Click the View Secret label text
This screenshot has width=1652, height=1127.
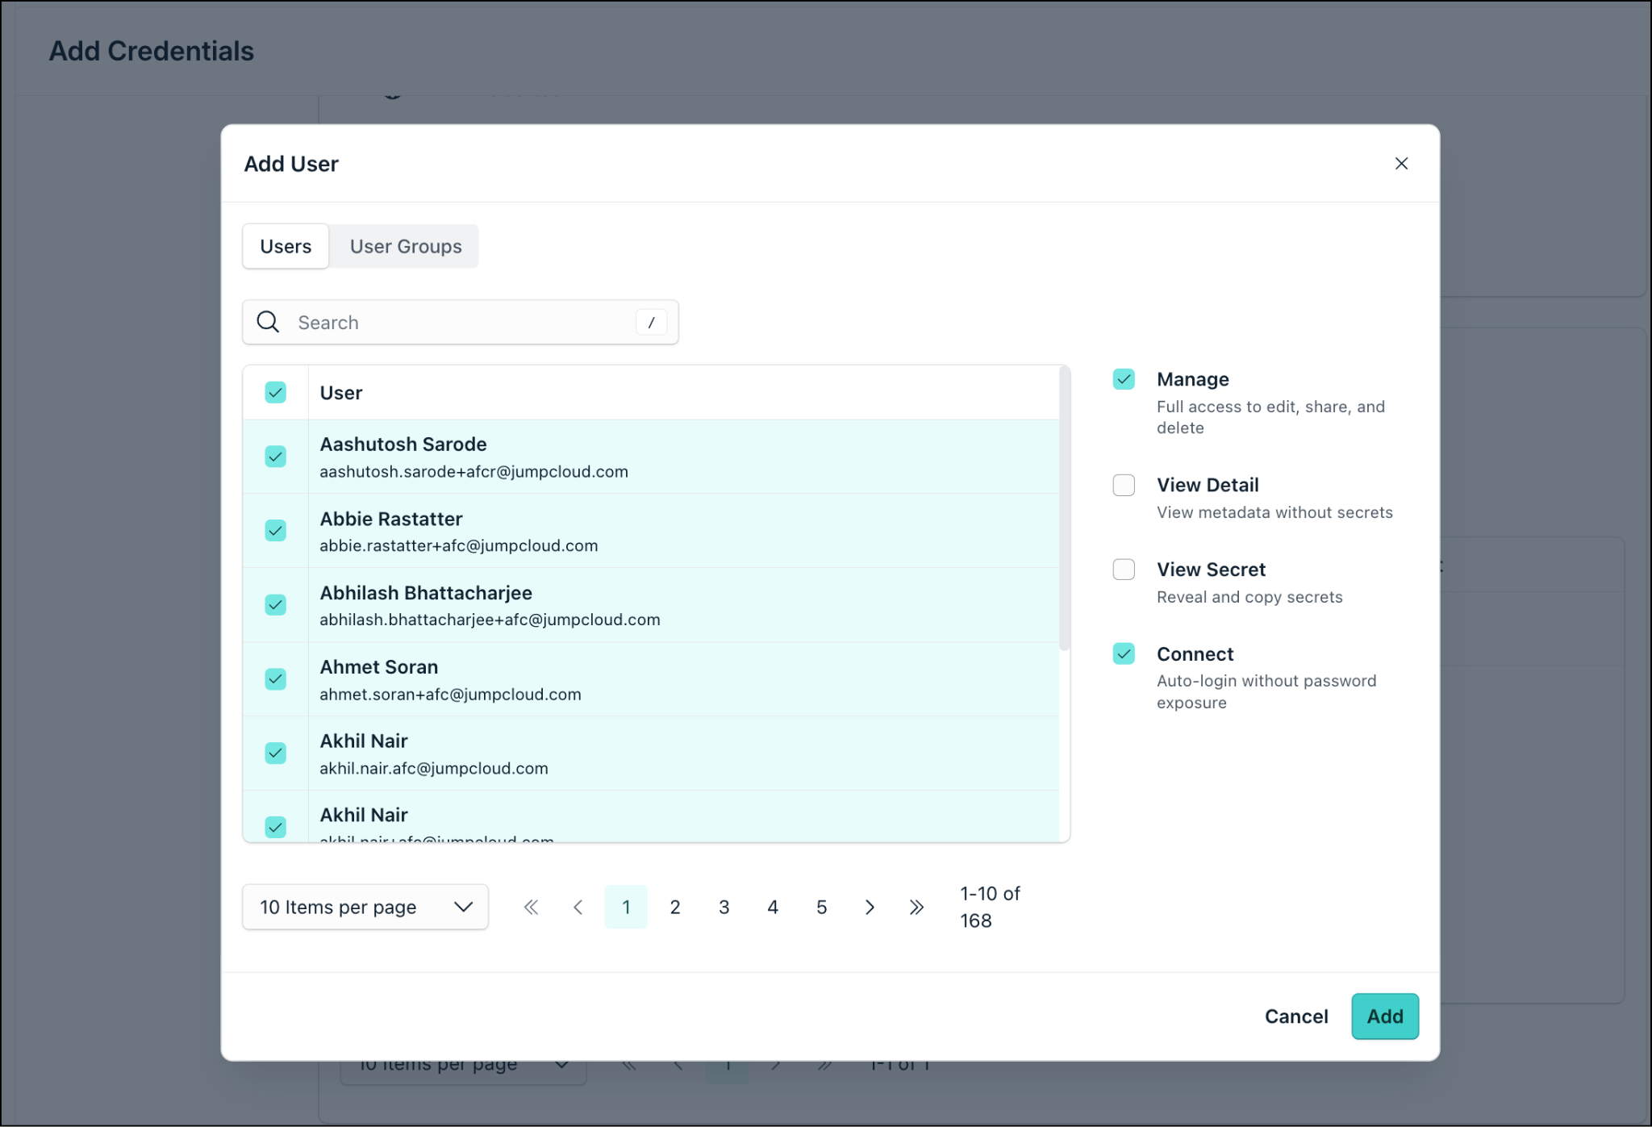[1211, 570]
